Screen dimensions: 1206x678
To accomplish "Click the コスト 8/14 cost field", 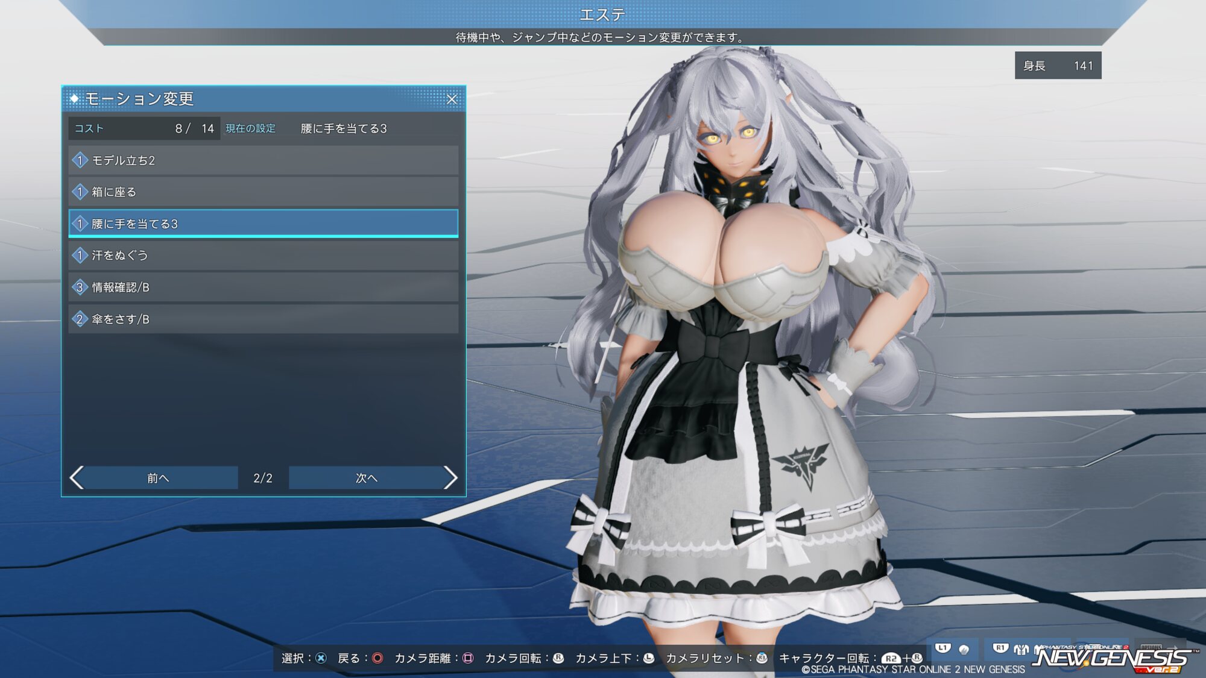I will click(144, 128).
